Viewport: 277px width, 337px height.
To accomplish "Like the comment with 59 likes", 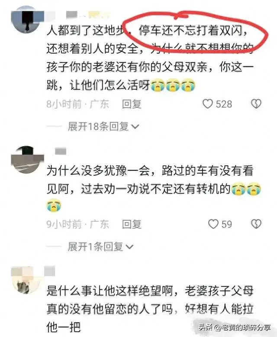I will tap(213, 224).
